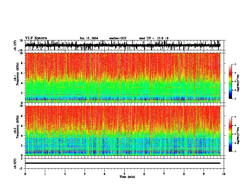Screen dimensions: 252x195
Task: Click ch.2 spectrogram '6' kHz tick label
Action: coord(22,126)
